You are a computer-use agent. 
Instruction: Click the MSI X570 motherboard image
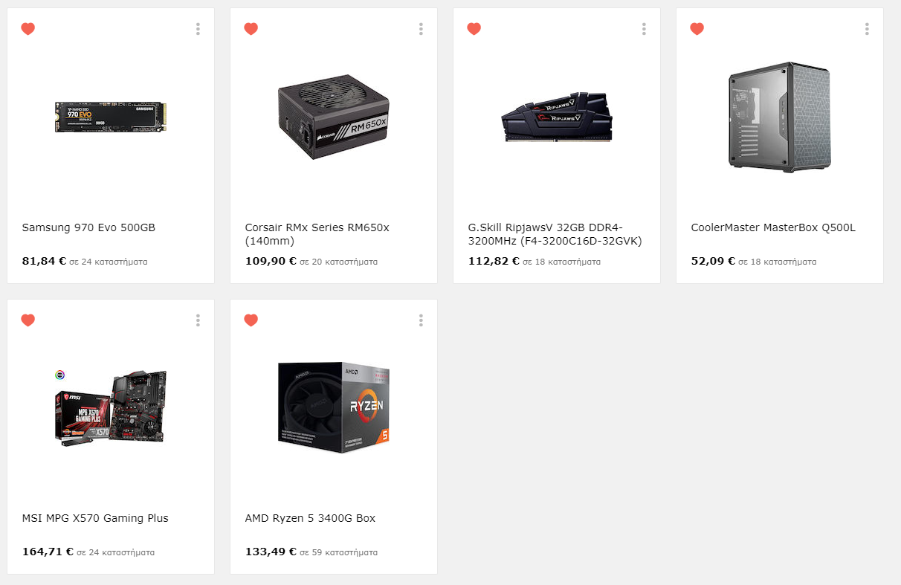click(111, 408)
